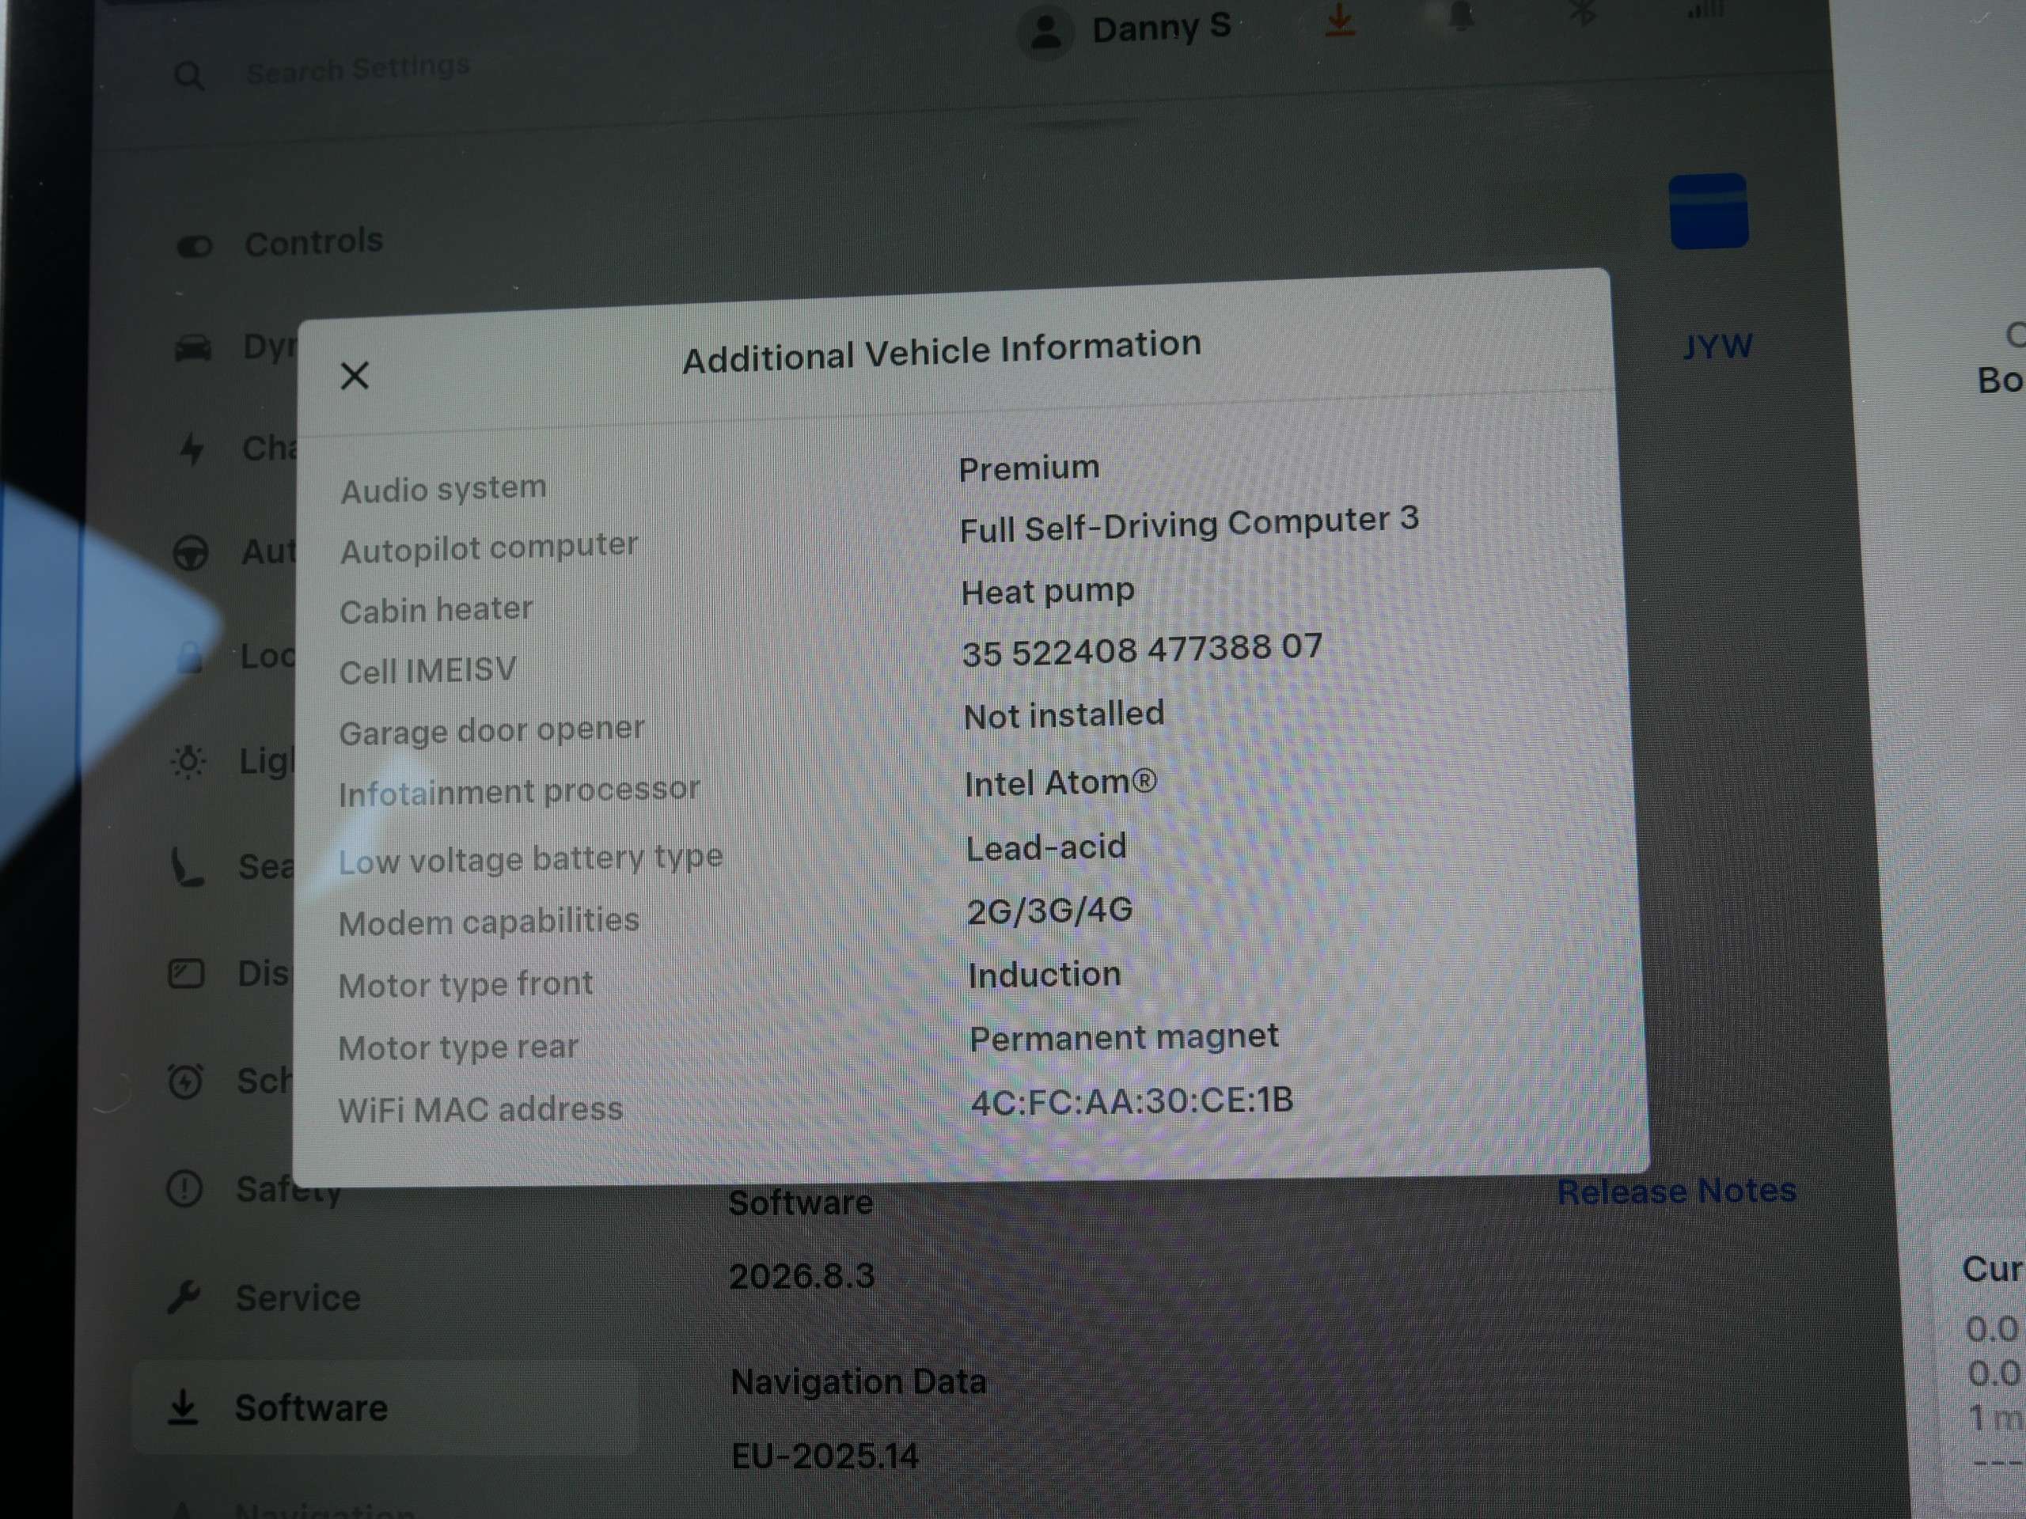Select the IMEISV number 35 522408 477388 07
2026x1519 pixels.
[x=1142, y=650]
